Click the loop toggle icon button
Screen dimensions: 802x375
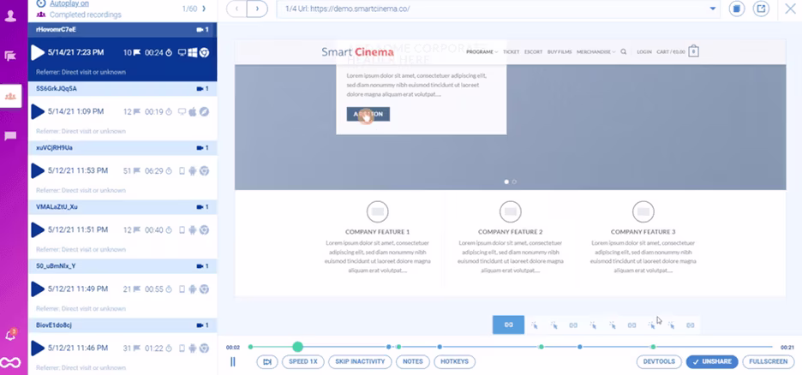(x=267, y=361)
